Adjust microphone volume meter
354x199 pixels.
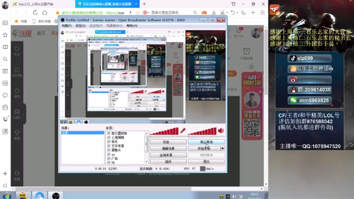(164, 132)
